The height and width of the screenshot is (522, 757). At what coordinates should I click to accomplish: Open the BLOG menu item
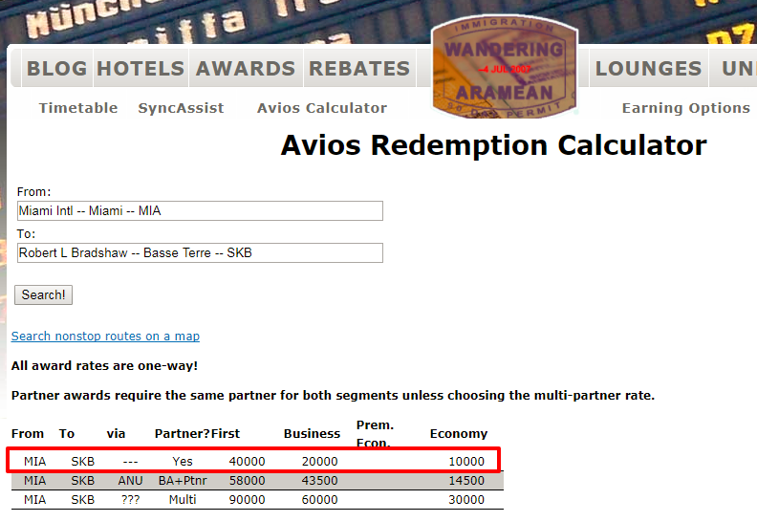[57, 68]
